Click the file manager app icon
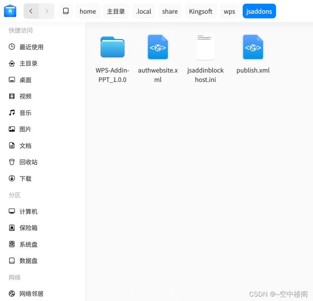The height and width of the screenshot is (301, 313). (x=10, y=11)
